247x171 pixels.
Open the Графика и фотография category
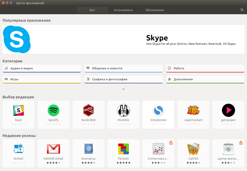tap(123, 79)
